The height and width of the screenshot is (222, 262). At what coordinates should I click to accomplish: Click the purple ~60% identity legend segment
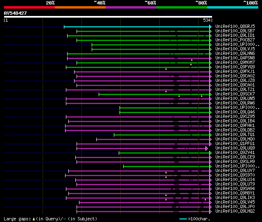pyautogui.click(x=131, y=7)
